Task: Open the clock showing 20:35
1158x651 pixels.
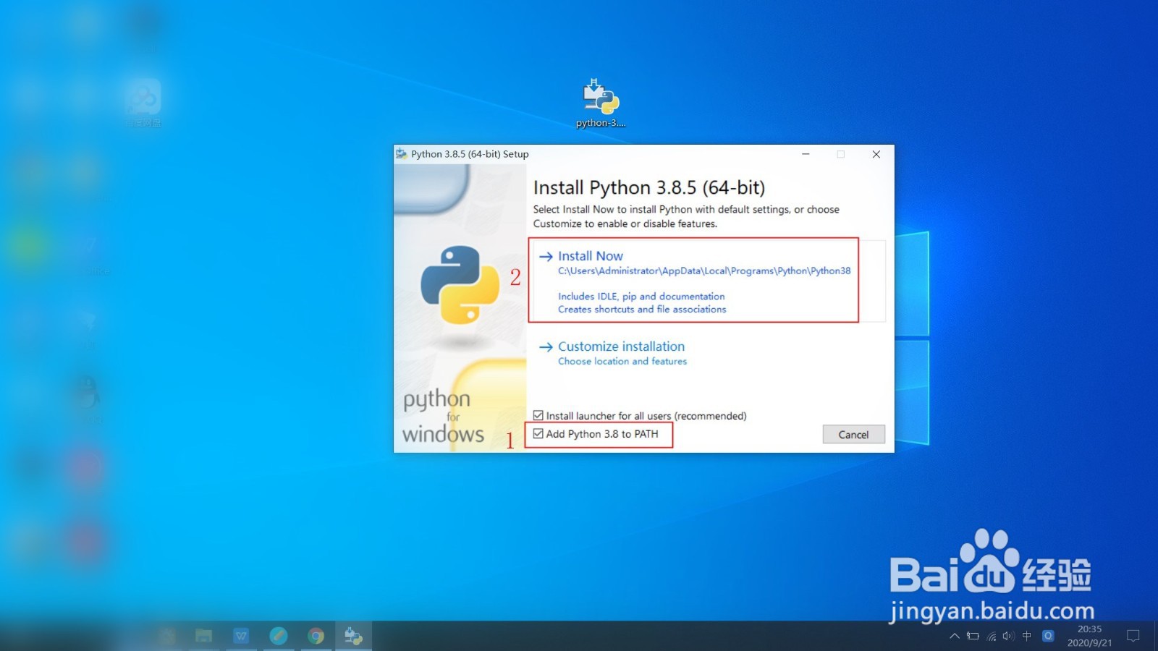Action: pyautogui.click(x=1089, y=636)
